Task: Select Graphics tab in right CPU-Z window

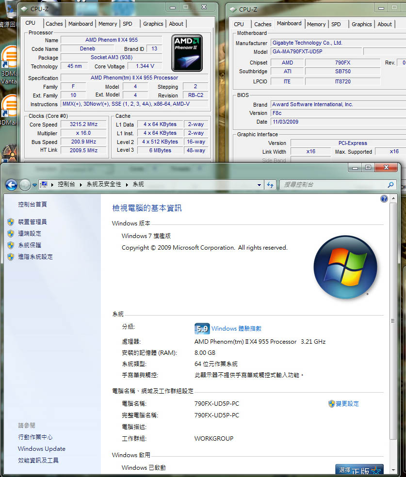Action: (361, 24)
